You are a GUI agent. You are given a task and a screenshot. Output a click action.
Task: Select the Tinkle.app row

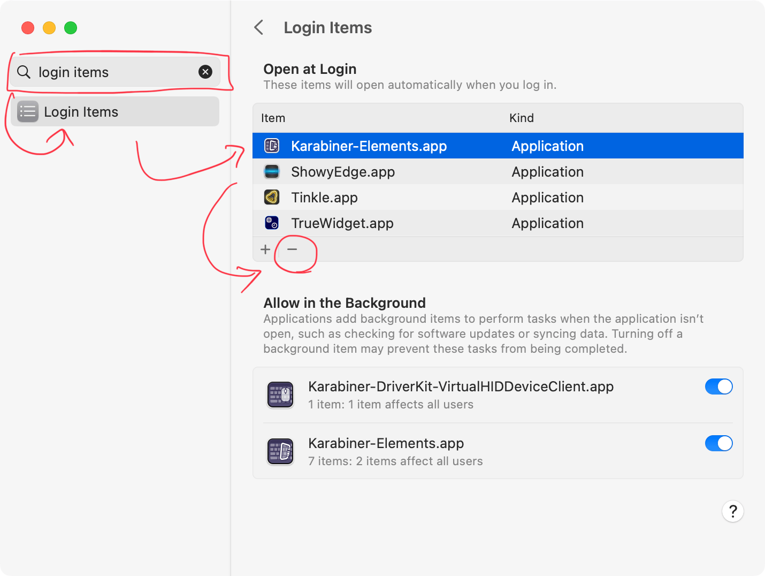[x=498, y=197]
